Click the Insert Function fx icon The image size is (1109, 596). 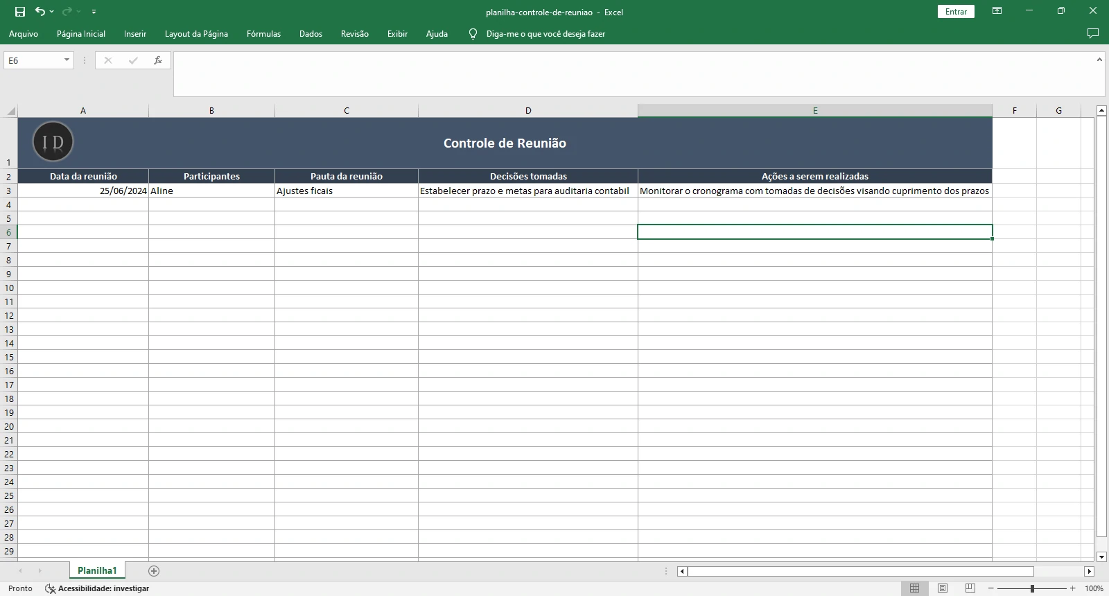158,60
